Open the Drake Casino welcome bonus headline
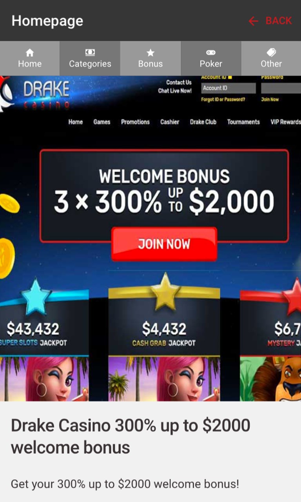The image size is (301, 502). click(x=131, y=436)
